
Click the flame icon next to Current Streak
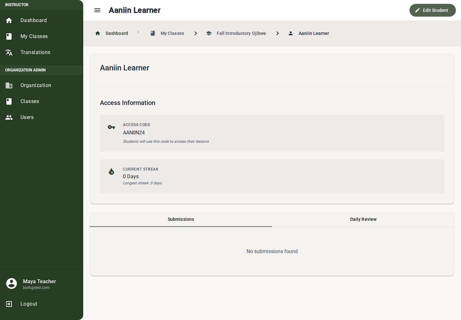coord(111,172)
